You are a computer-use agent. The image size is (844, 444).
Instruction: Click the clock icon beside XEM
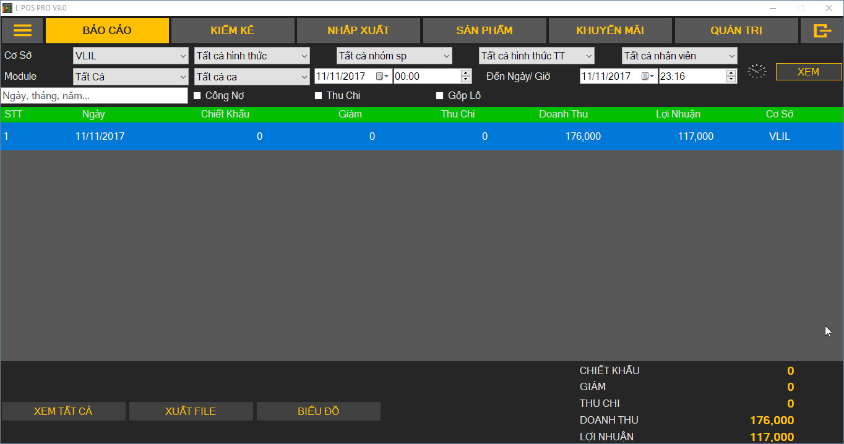pos(756,72)
